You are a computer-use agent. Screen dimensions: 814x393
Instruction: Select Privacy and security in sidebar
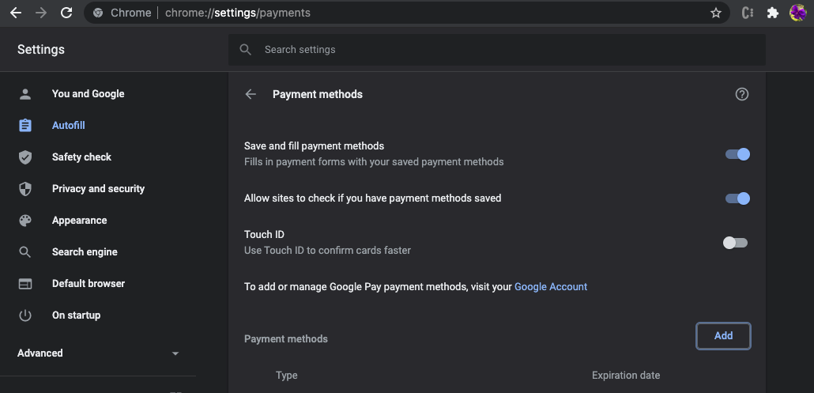click(x=98, y=188)
